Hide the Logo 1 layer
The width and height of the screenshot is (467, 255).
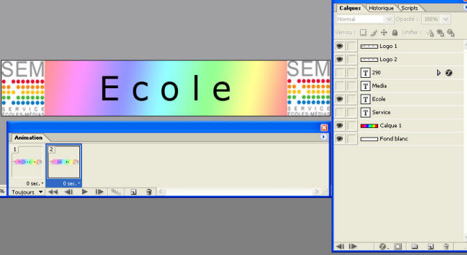pyautogui.click(x=340, y=46)
